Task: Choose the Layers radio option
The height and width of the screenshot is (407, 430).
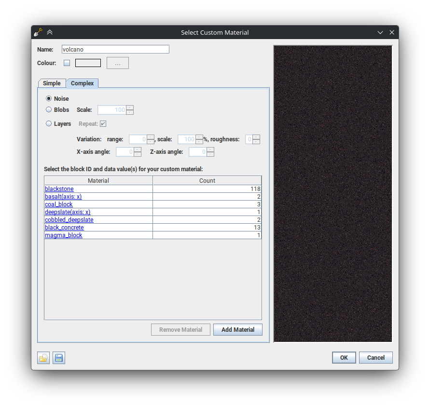Action: [x=49, y=123]
